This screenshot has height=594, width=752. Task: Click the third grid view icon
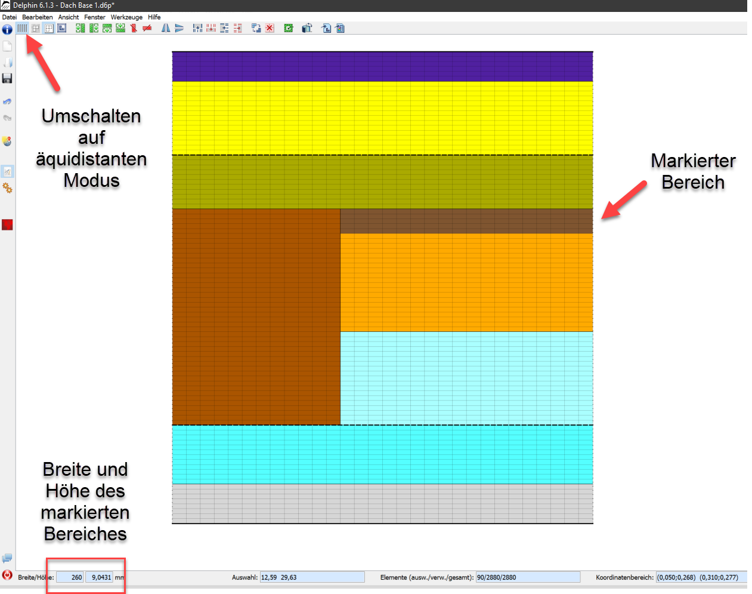pyautogui.click(x=49, y=28)
